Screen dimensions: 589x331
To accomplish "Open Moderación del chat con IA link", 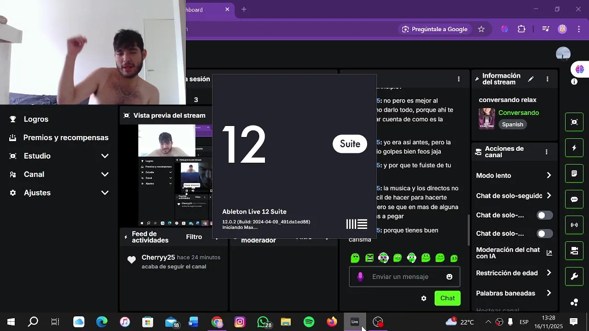I will coord(514,253).
